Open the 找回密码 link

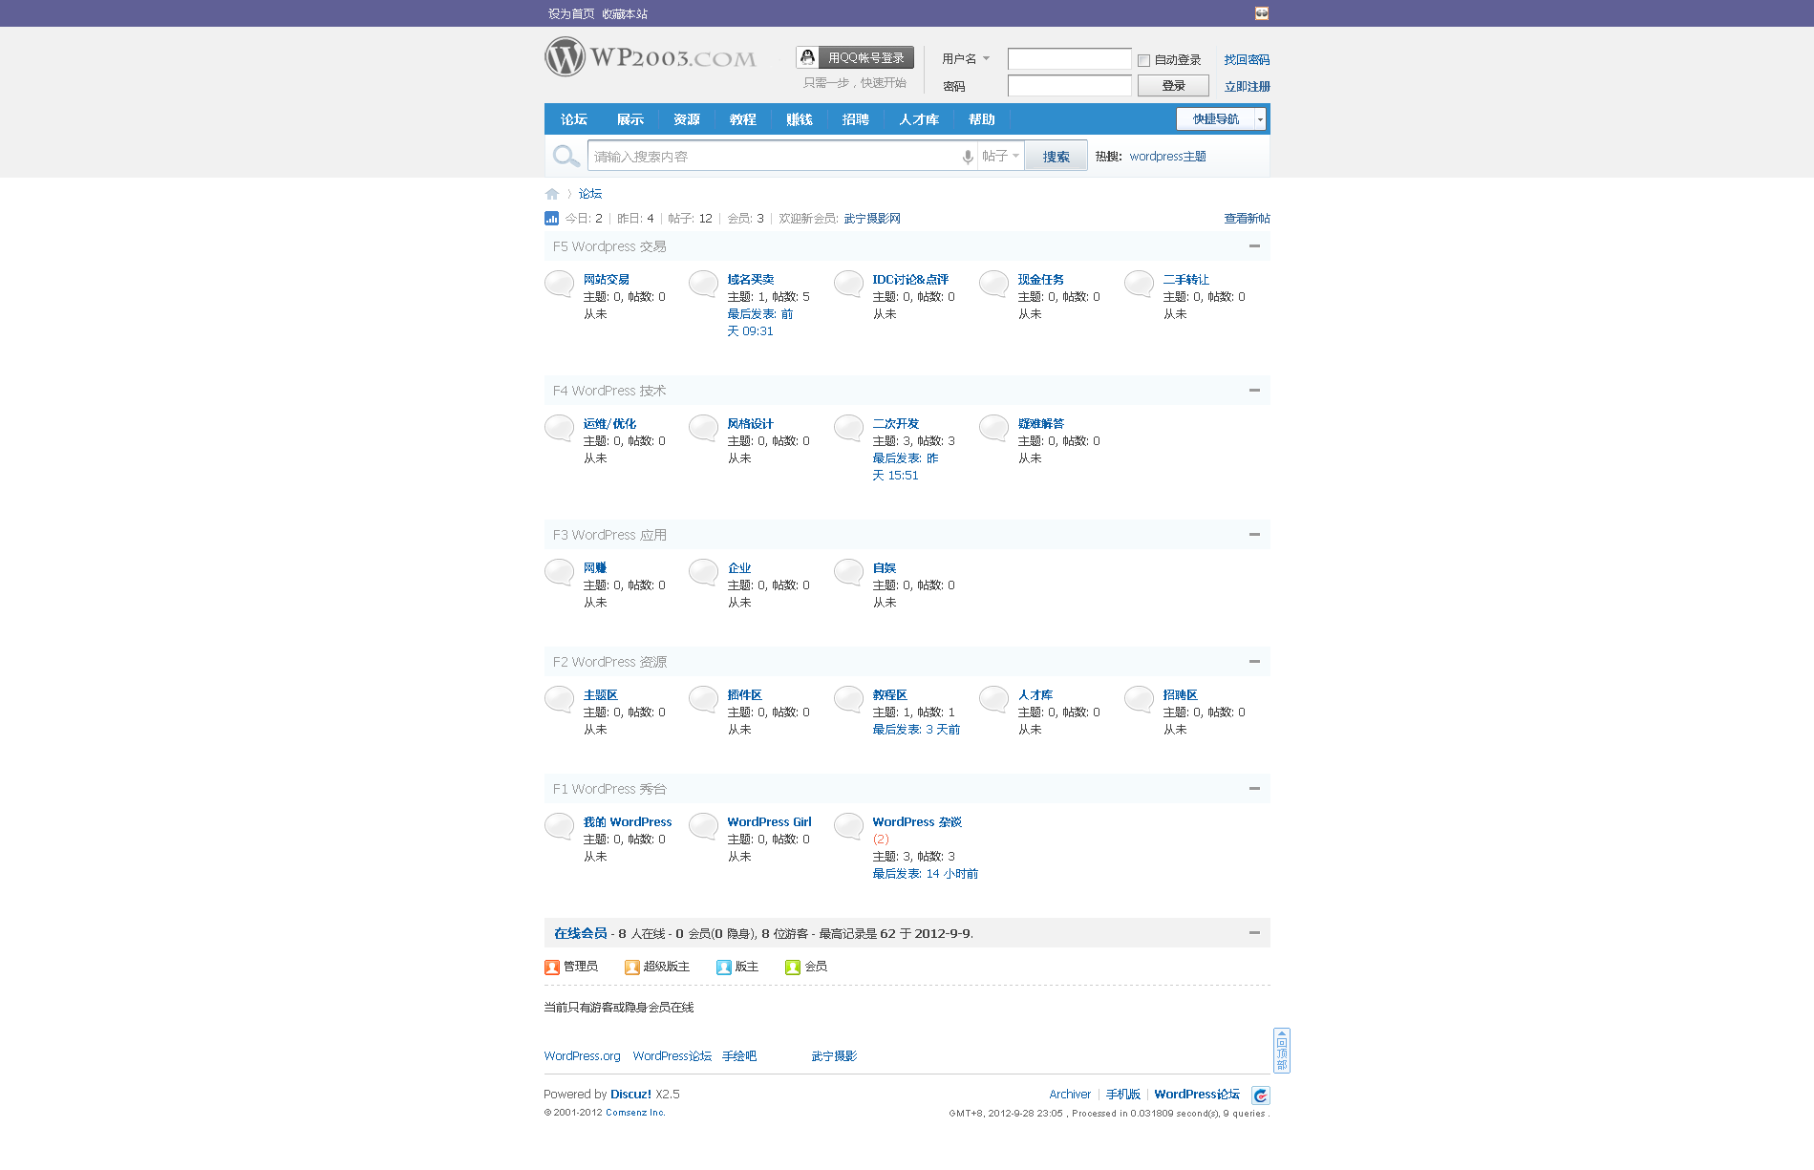(1247, 59)
